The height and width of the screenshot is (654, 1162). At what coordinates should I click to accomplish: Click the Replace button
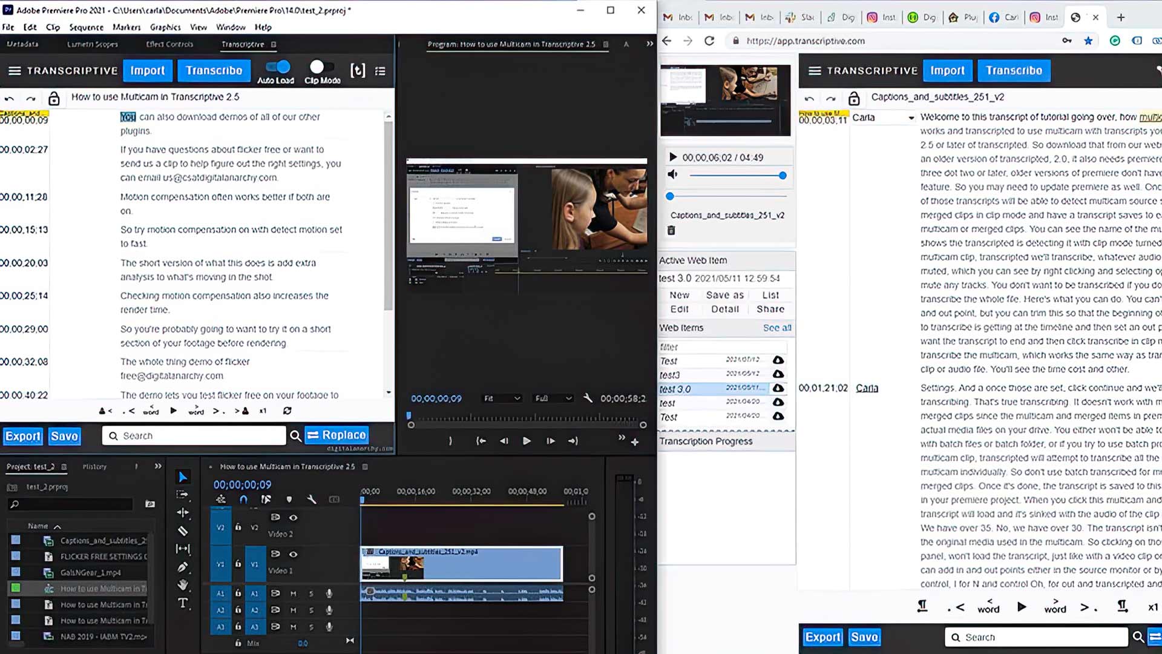point(336,435)
